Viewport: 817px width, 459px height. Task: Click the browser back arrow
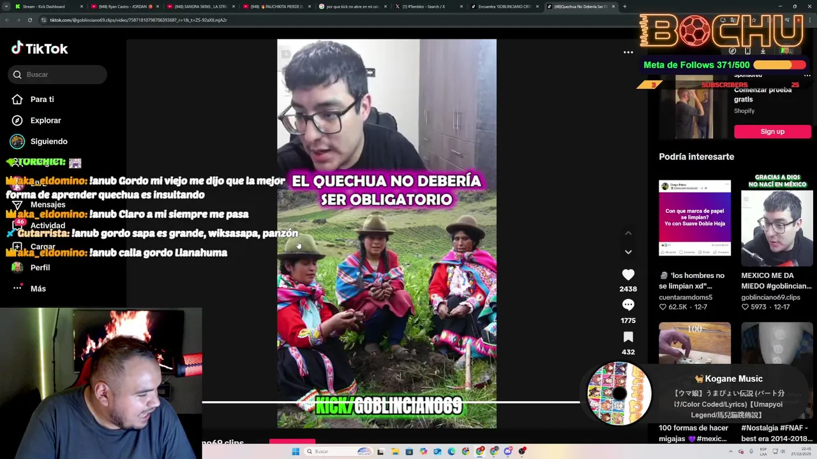pos(7,20)
